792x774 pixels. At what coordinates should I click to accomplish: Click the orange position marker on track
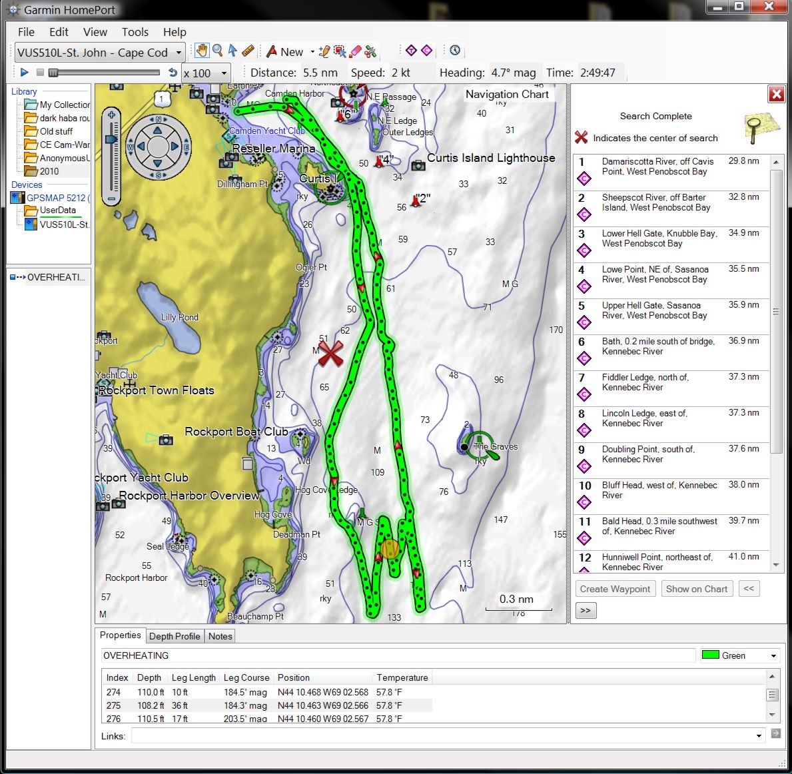pyautogui.click(x=390, y=549)
